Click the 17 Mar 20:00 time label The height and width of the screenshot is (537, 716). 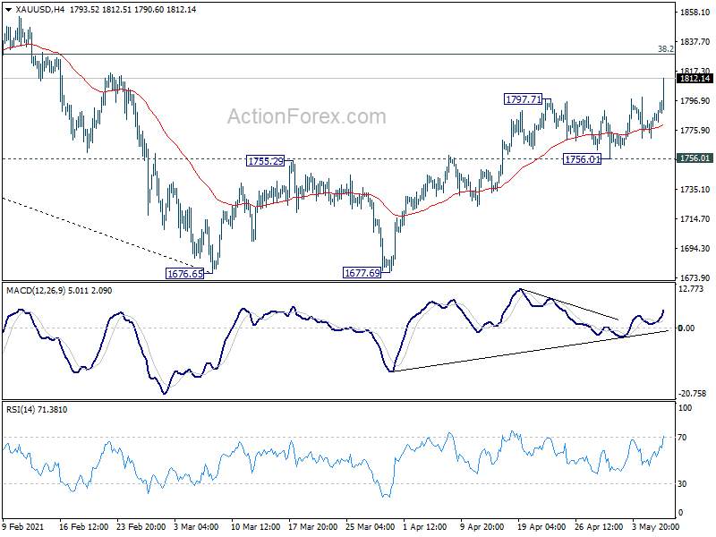coord(313,526)
